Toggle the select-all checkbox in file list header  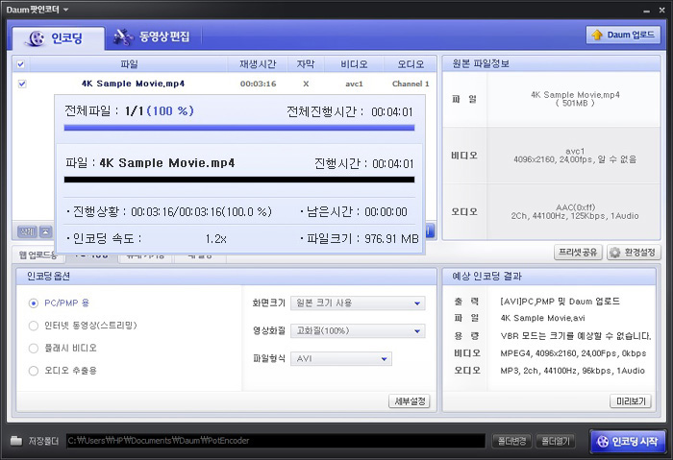(x=21, y=64)
